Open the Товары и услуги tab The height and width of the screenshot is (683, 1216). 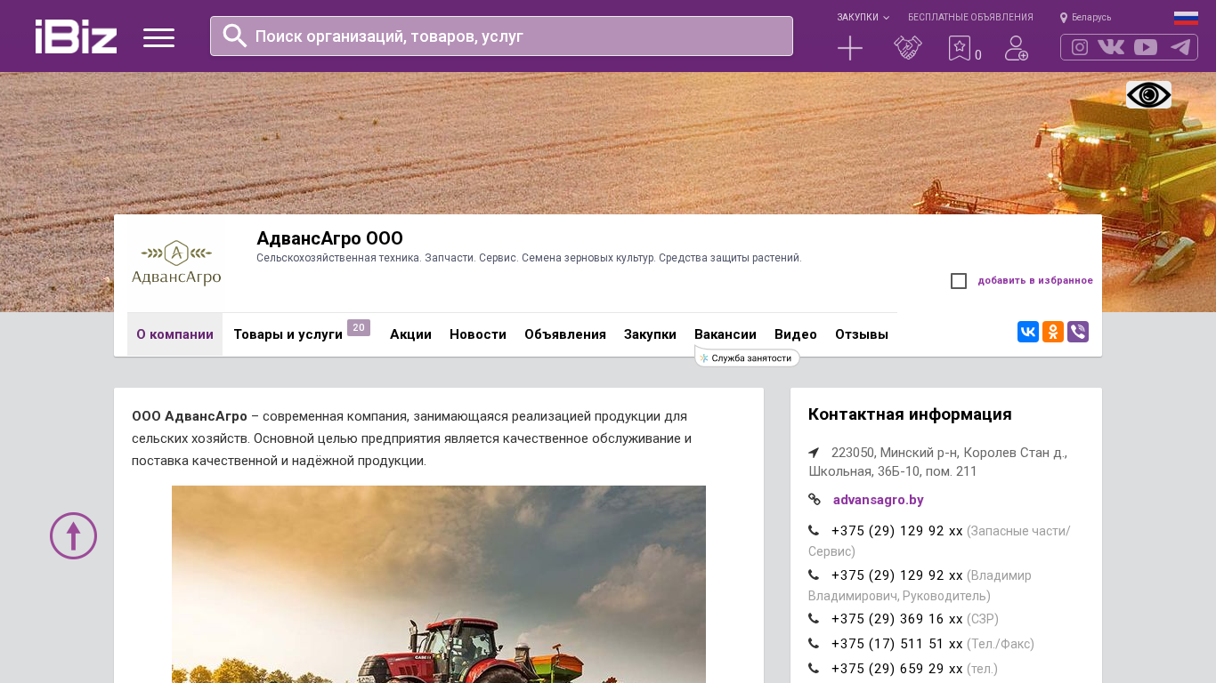[288, 334]
